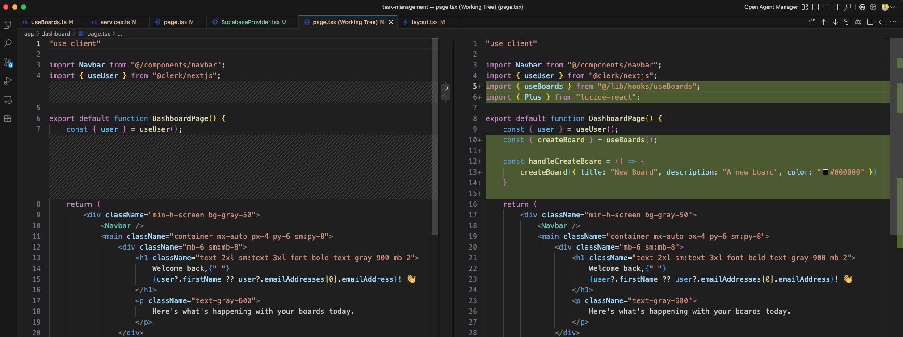Expand the breadcrumb ellipsis after page.tsx
Viewport: 903px width, 337px height.
pyautogui.click(x=120, y=34)
